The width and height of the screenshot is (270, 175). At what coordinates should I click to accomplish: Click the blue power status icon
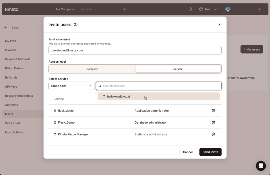[228, 9]
